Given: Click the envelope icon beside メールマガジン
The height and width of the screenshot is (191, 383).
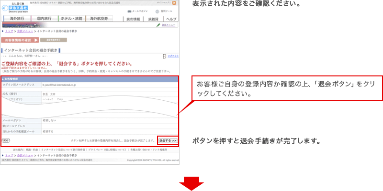Looking at the screenshot, I should 129,11.
